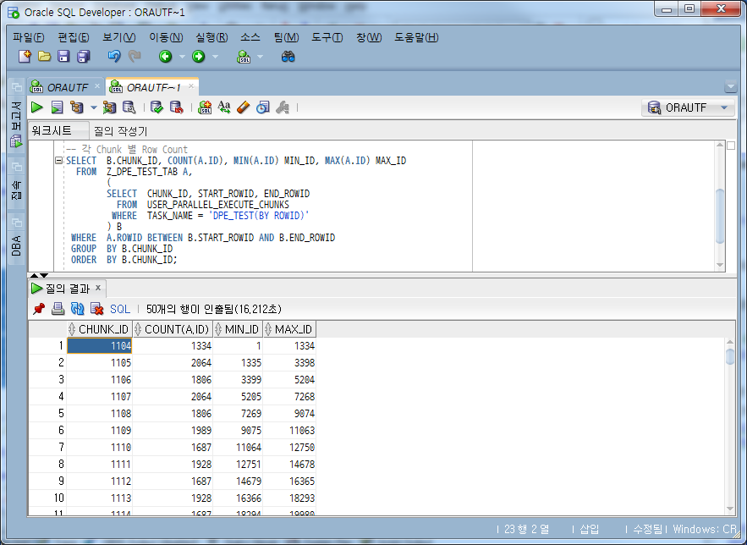This screenshot has height=545, width=747.
Task: Run the statement with the green Run arrow
Action: [36, 107]
